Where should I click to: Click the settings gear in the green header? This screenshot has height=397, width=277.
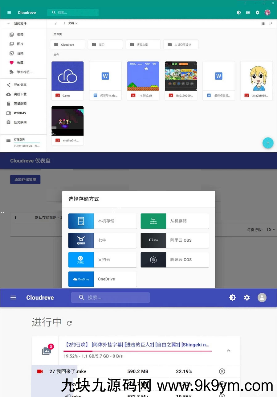click(x=258, y=13)
